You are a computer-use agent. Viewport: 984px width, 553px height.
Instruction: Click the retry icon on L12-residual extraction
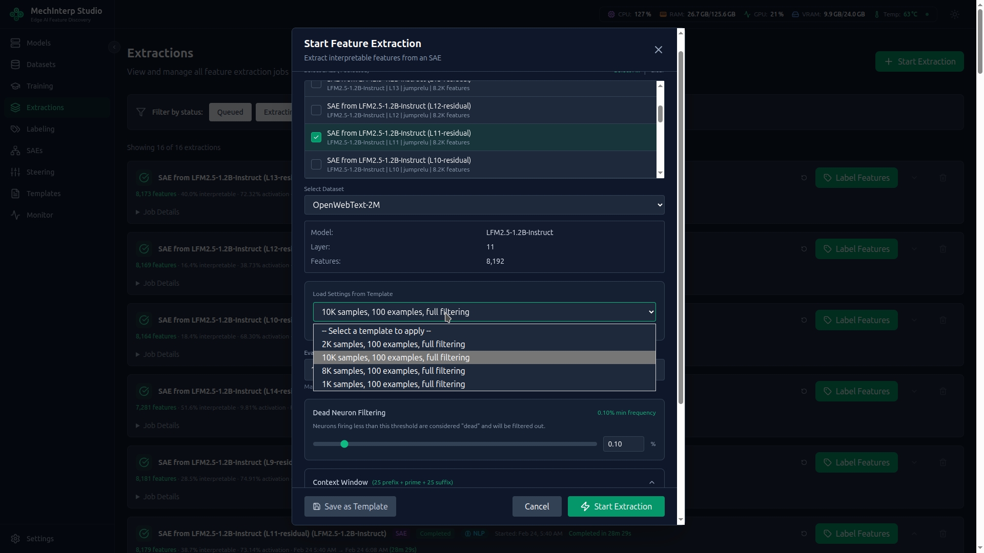[804, 249]
